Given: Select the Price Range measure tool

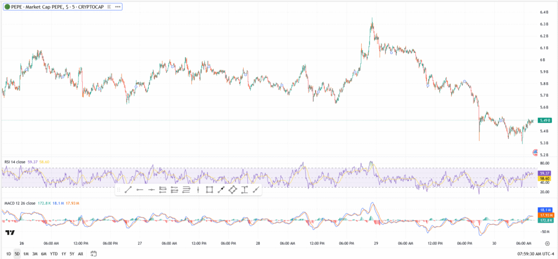Looking at the screenshot, I should point(244,190).
